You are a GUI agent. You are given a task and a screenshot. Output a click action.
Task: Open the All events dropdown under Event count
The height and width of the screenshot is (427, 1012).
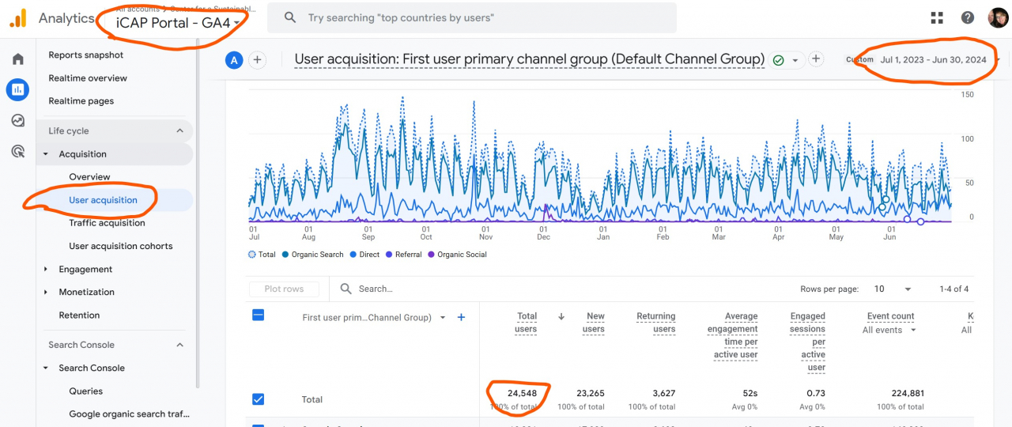(x=890, y=330)
